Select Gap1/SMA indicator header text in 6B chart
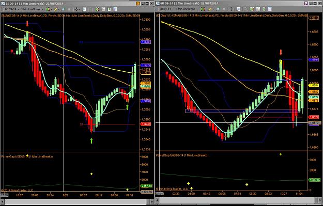 (x=232, y=15)
